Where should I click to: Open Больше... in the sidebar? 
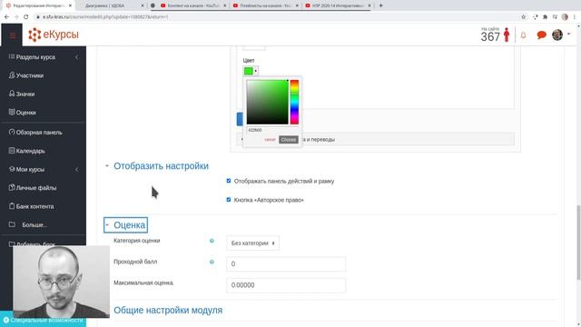click(x=34, y=224)
